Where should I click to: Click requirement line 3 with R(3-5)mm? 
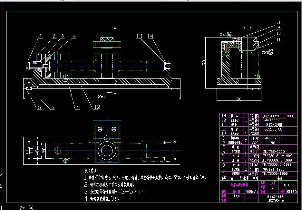[x=115, y=192]
